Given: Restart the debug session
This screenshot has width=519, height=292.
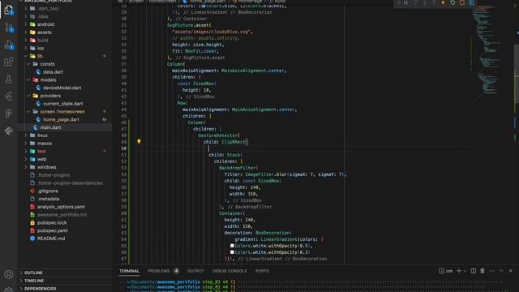Looking at the screenshot, I should 453,2.
